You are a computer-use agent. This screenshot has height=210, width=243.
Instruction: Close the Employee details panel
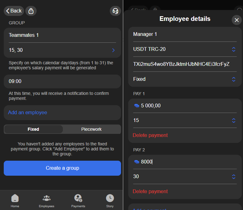tap(236, 20)
